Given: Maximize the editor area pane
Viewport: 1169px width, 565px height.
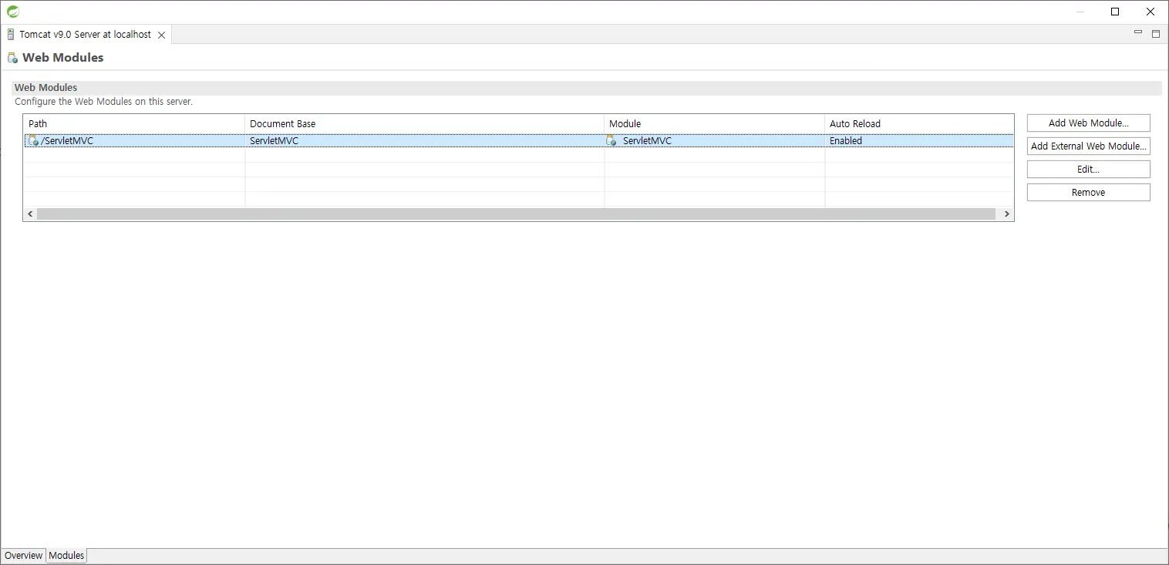Looking at the screenshot, I should click(1156, 33).
